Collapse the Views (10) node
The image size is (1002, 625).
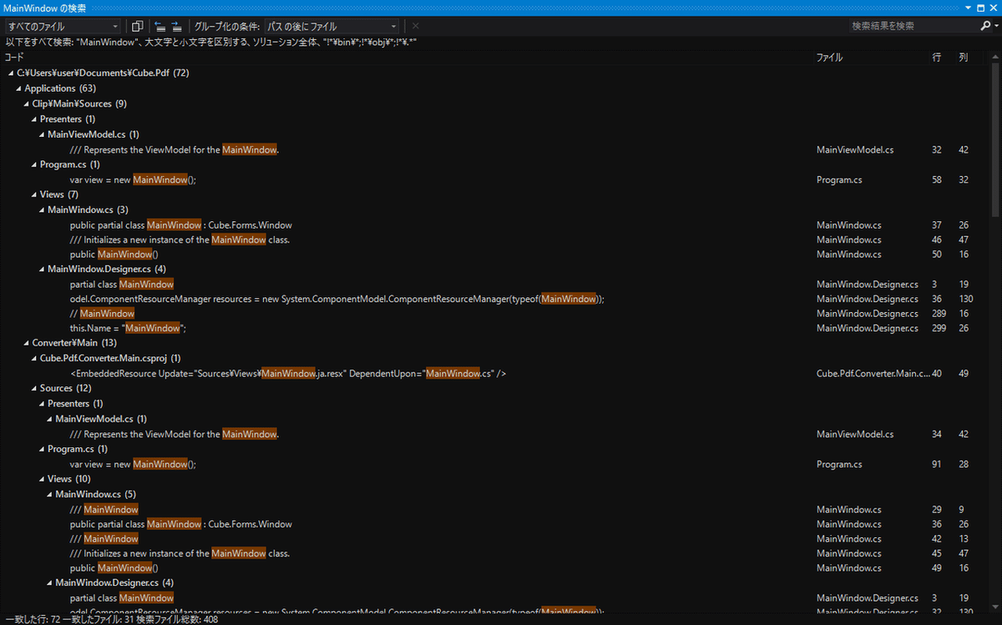pyautogui.click(x=42, y=479)
